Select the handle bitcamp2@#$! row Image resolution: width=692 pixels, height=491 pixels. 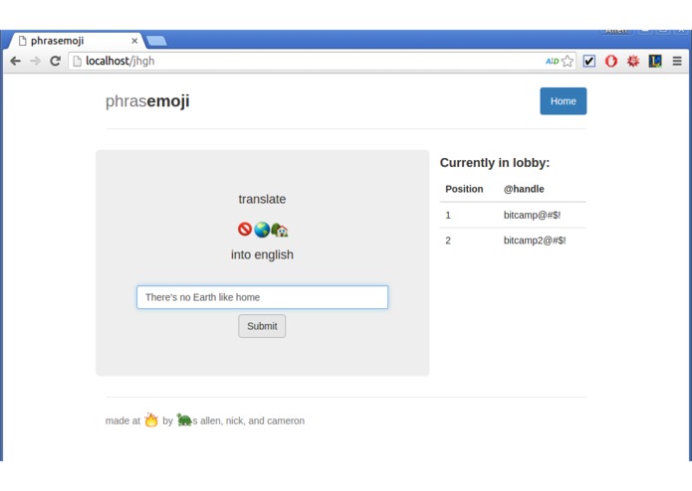513,241
